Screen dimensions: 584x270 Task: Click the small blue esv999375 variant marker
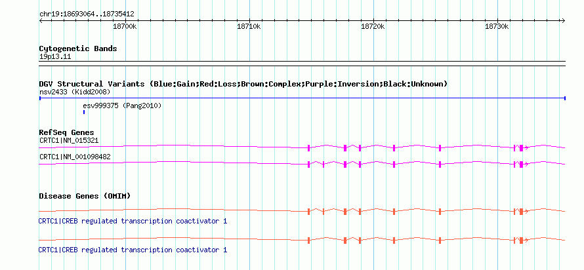(x=84, y=112)
